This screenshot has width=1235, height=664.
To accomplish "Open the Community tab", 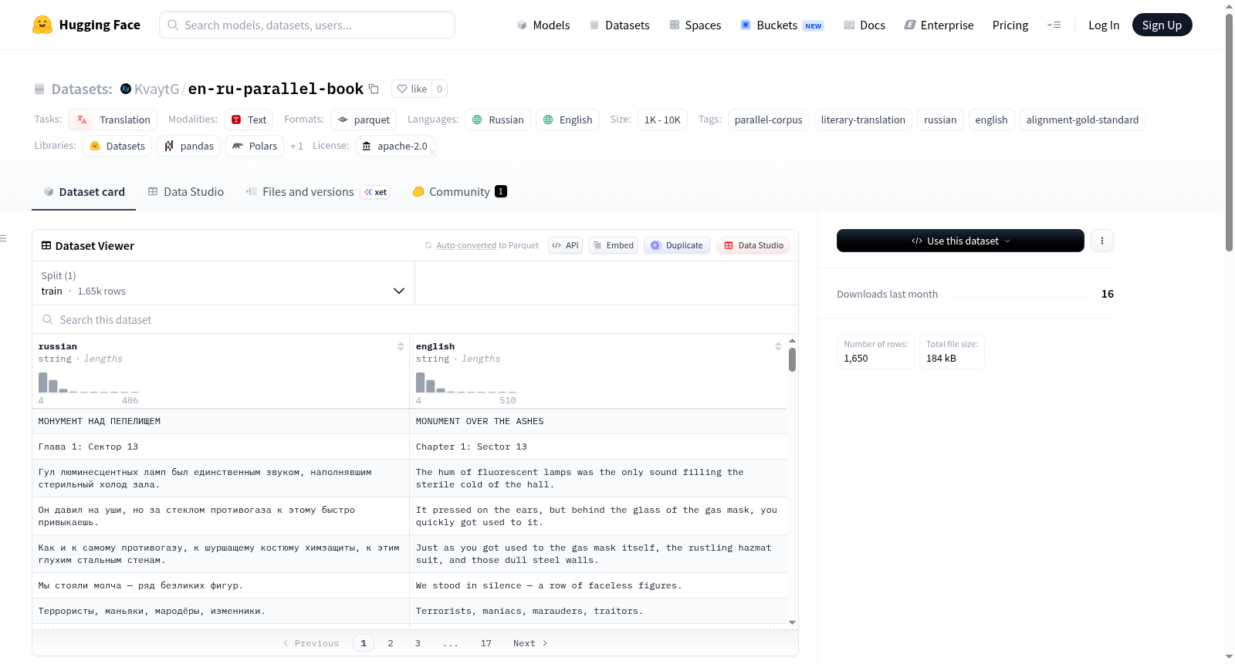I will tap(459, 192).
